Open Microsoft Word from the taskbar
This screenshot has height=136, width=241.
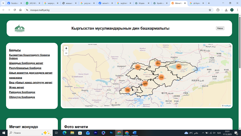pos(134,133)
